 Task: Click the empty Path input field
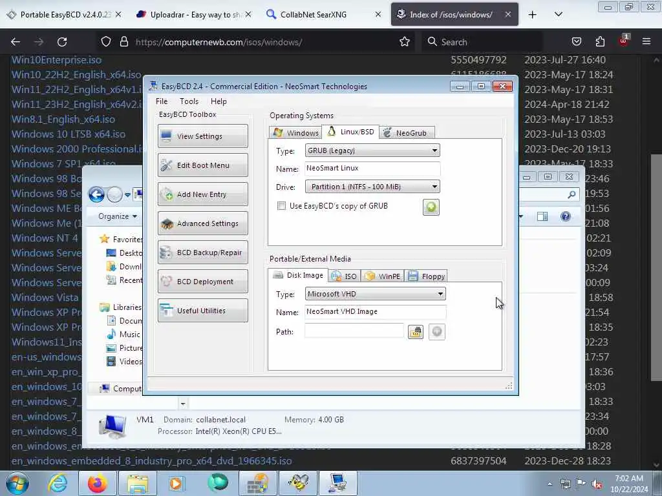(354, 331)
